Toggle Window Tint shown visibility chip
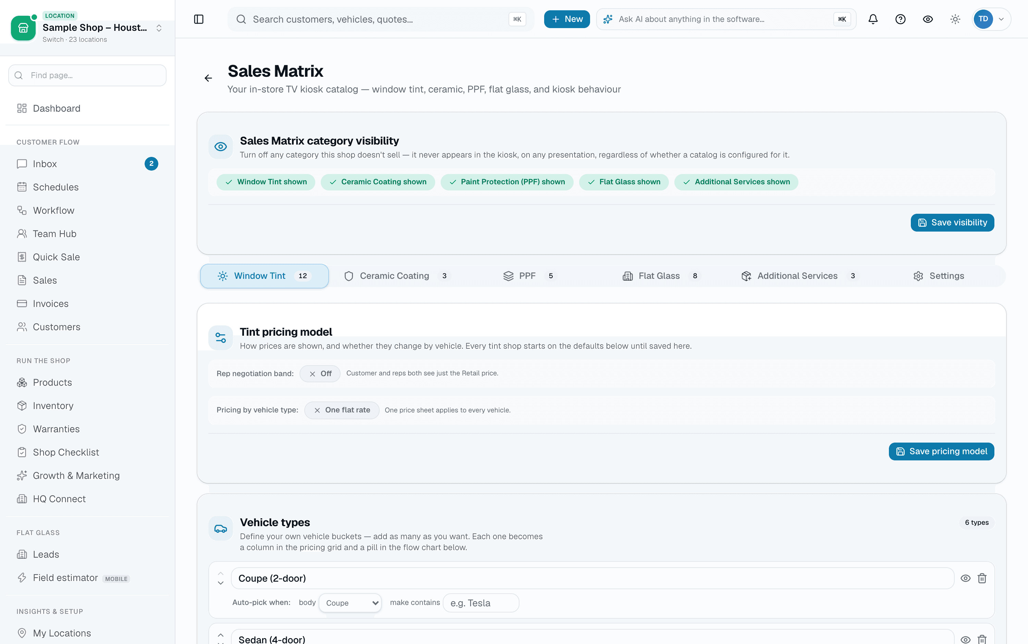Image resolution: width=1028 pixels, height=644 pixels. point(266,182)
